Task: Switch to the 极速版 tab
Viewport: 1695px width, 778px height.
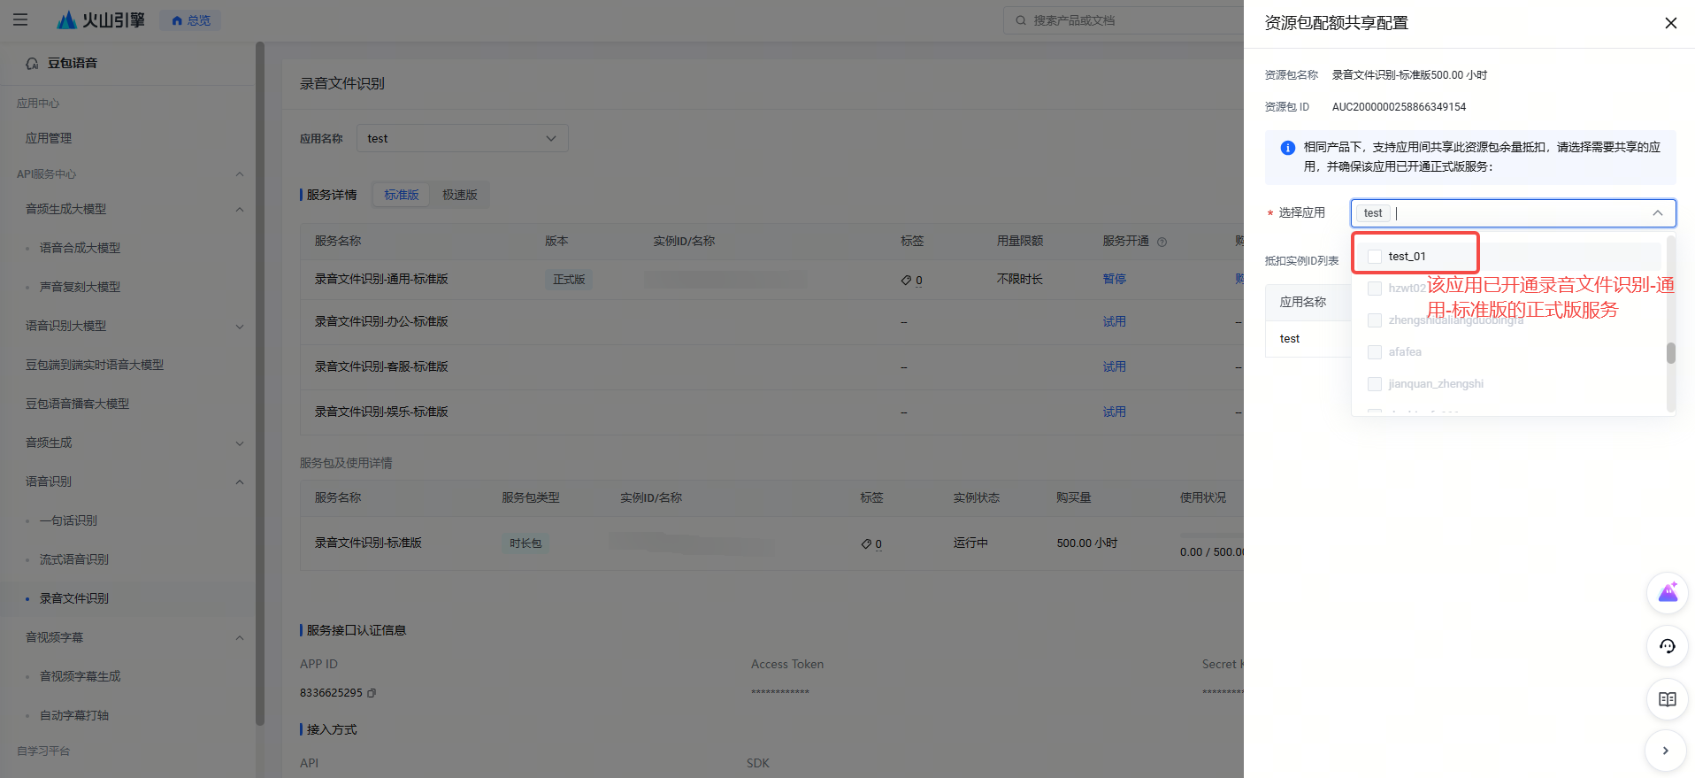Action: [459, 195]
